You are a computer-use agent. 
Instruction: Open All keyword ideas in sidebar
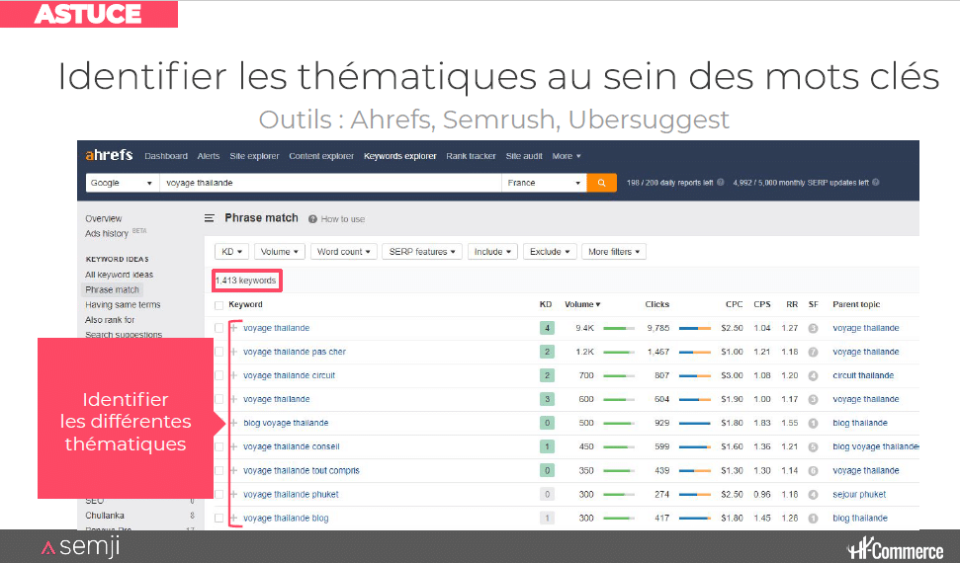click(120, 275)
